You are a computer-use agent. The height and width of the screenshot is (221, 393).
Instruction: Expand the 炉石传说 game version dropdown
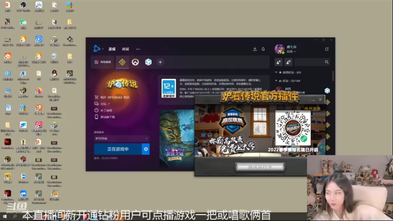point(121,138)
